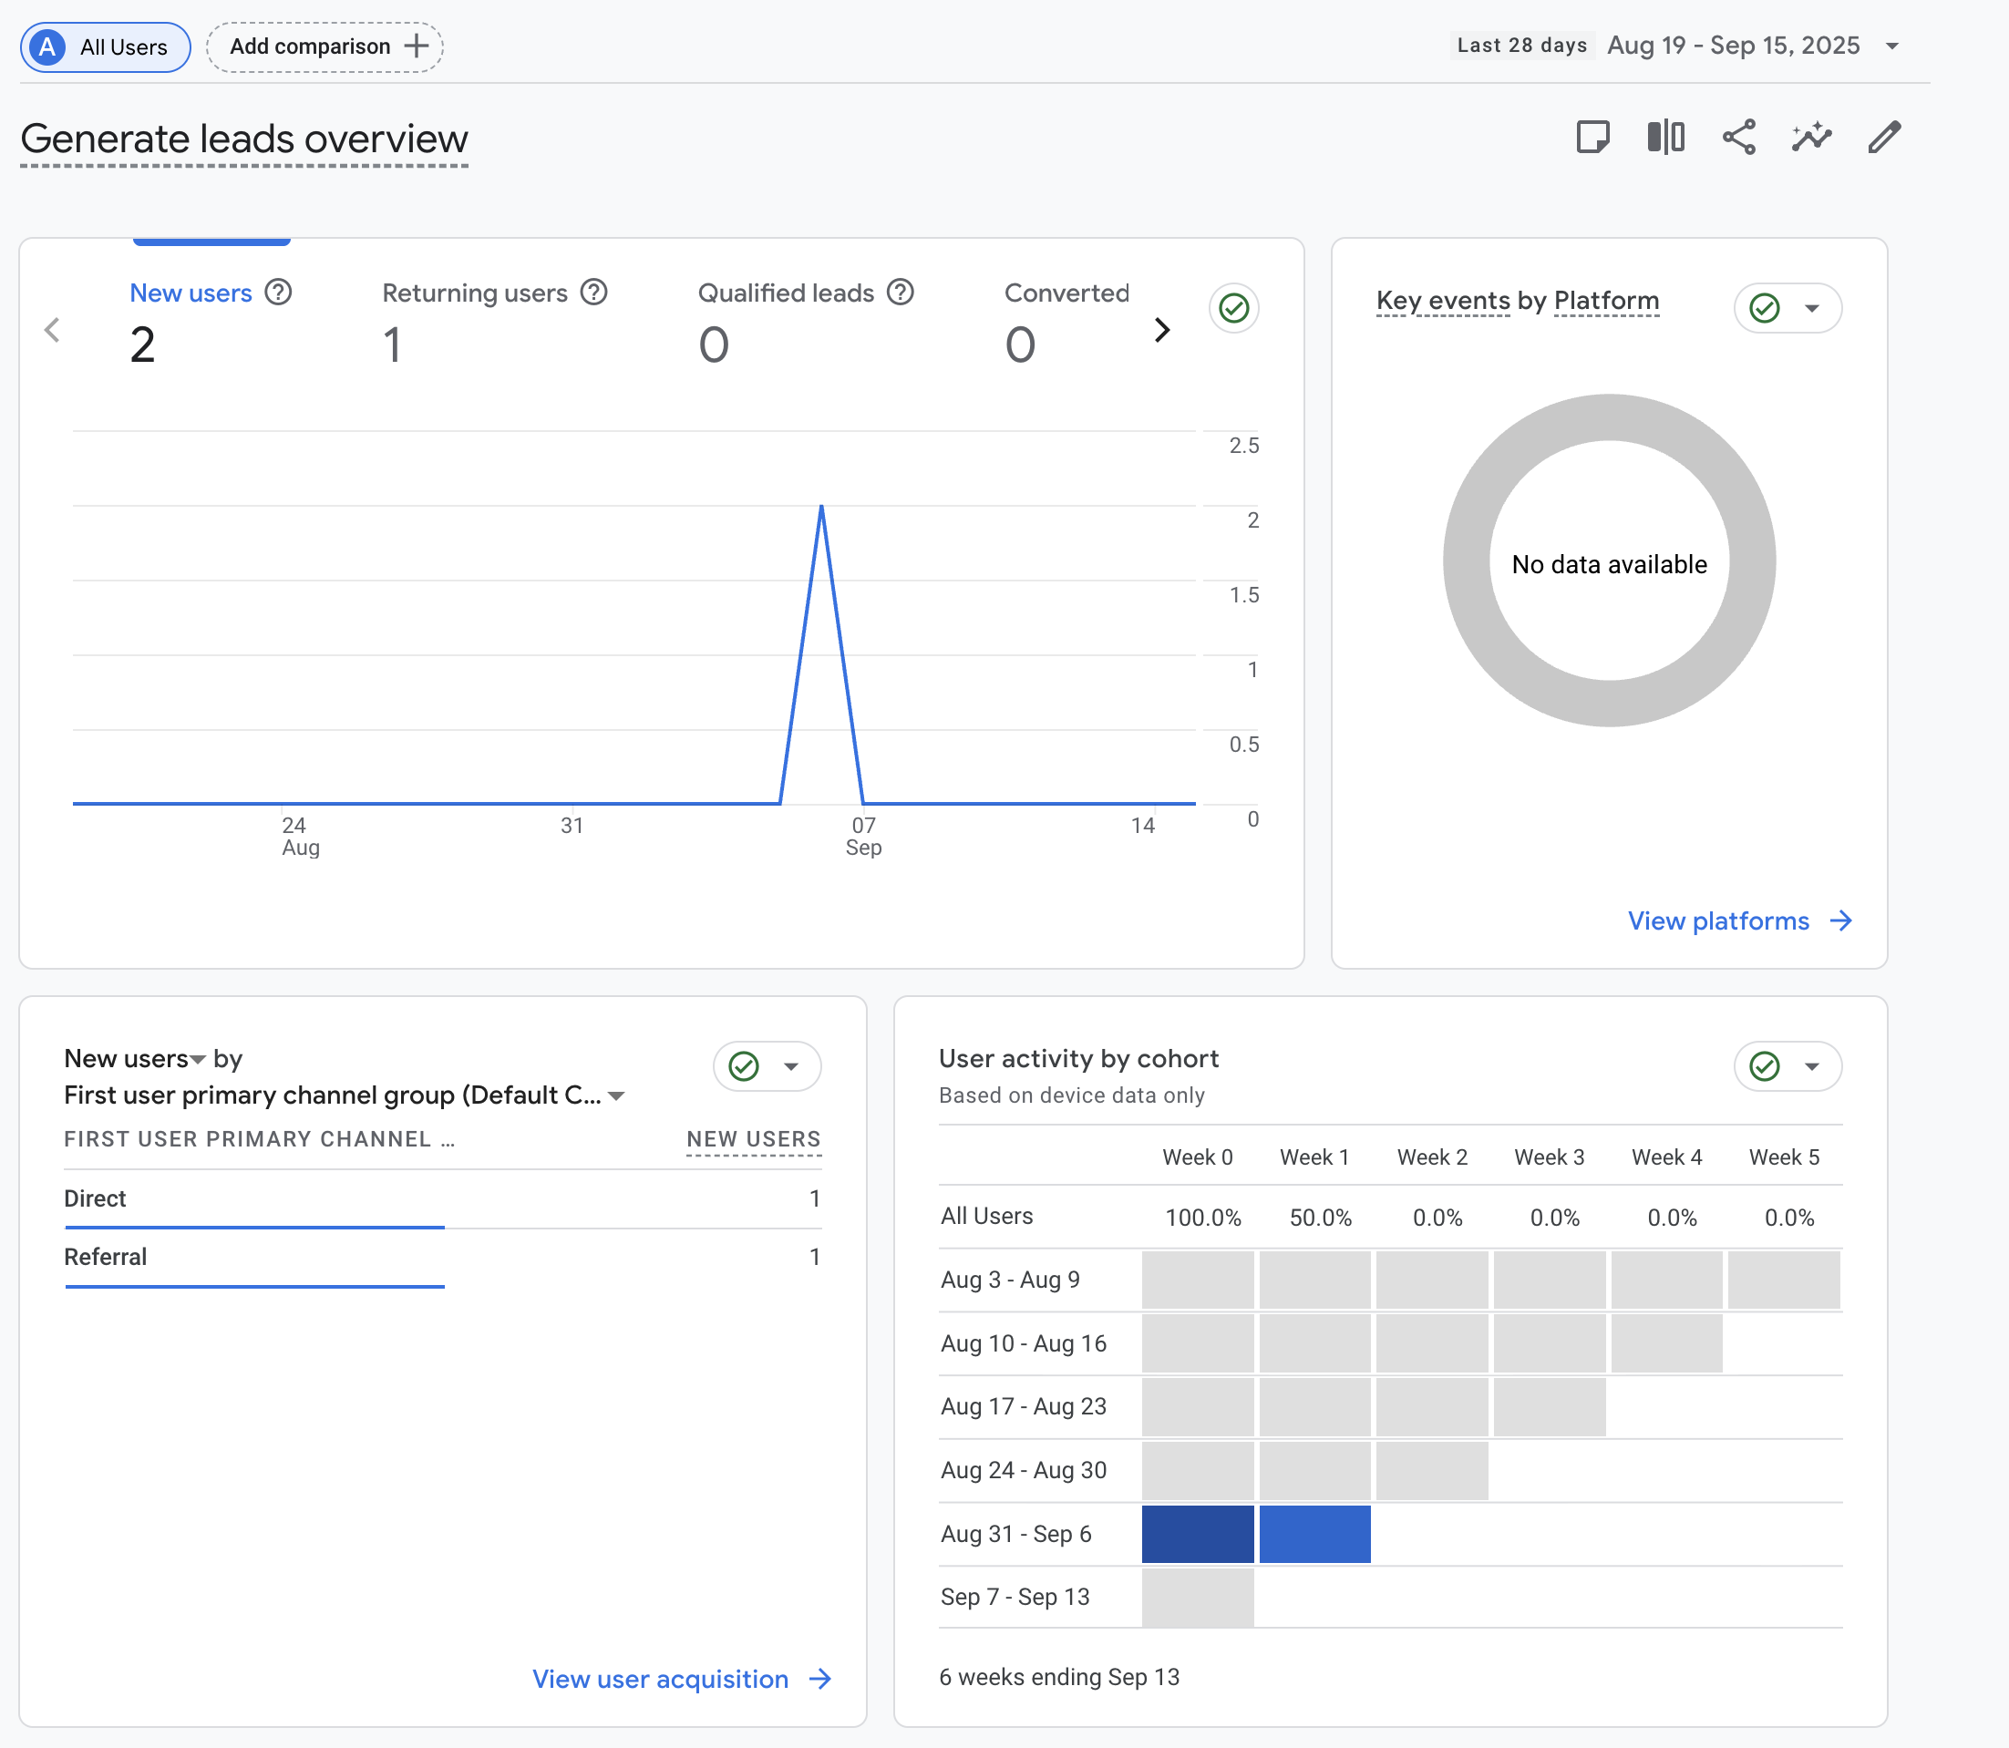The image size is (2009, 1748).
Task: Click help icon beside Qualified leads
Action: (x=900, y=293)
